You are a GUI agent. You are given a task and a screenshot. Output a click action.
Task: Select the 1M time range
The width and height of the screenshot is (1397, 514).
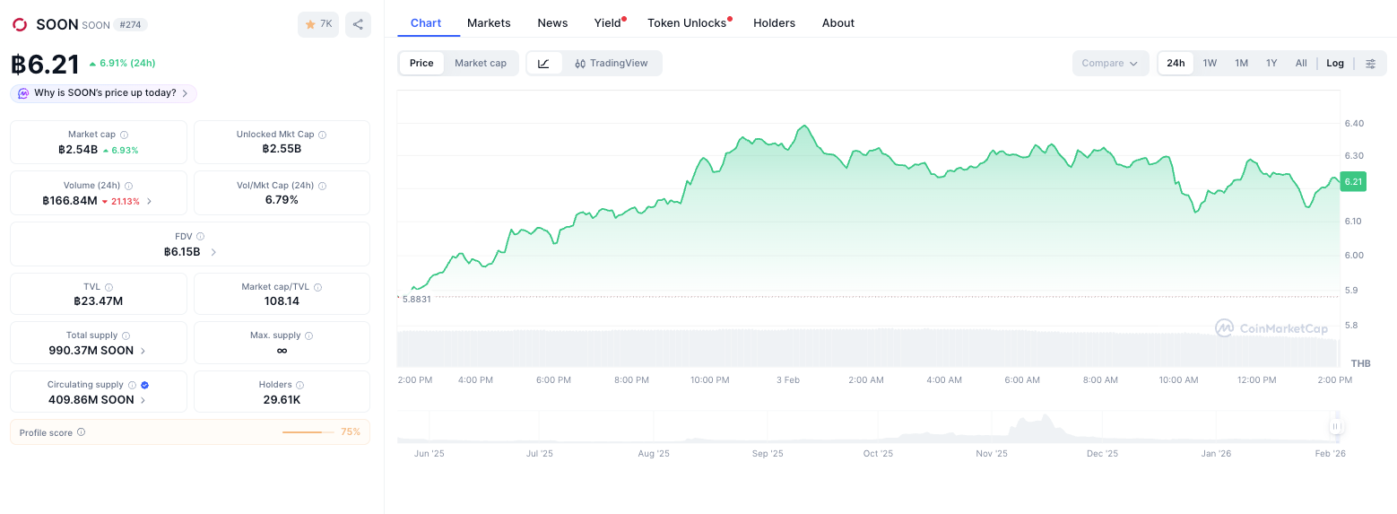coord(1241,63)
